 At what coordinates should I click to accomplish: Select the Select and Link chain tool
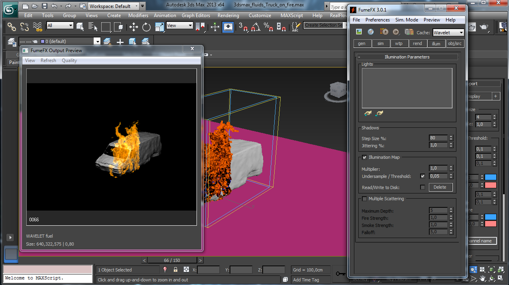tap(12, 27)
